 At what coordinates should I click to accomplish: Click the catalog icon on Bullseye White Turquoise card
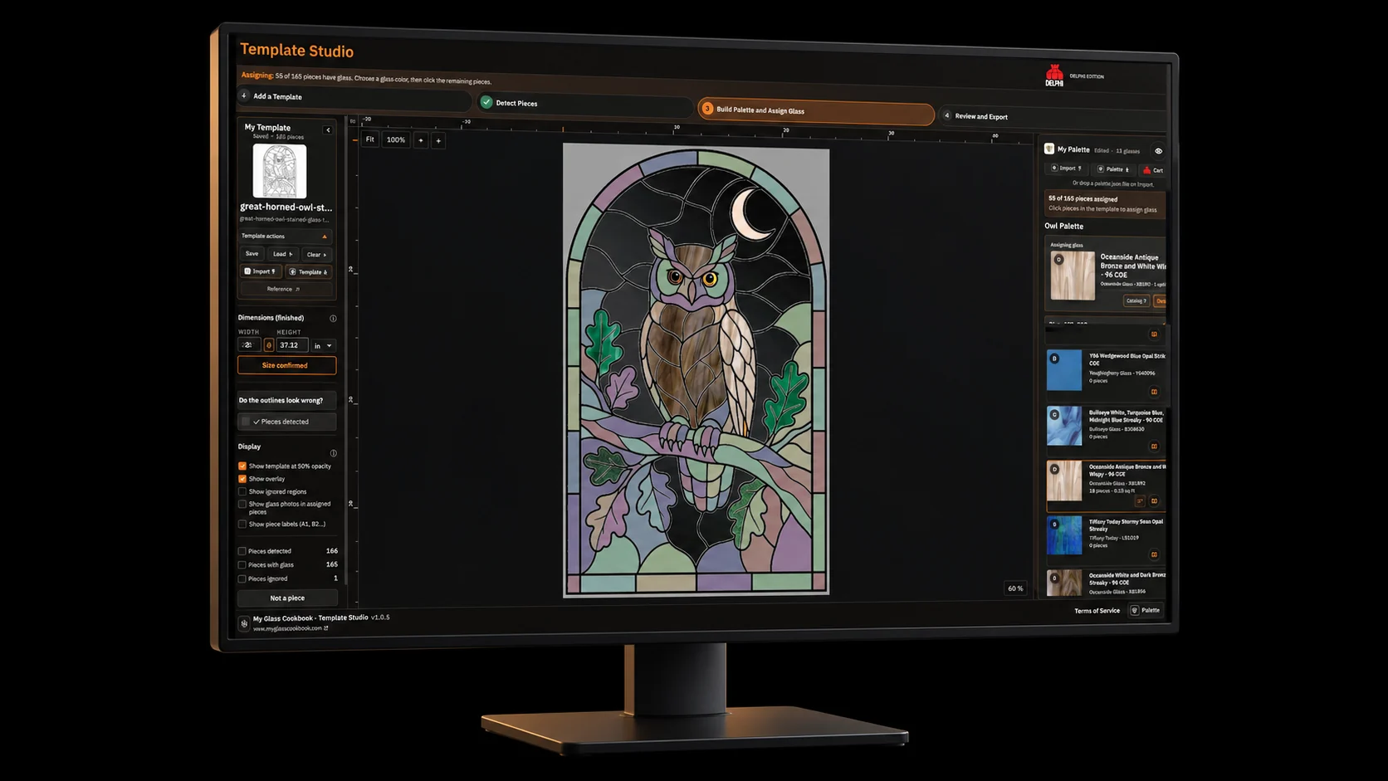[x=1154, y=447]
